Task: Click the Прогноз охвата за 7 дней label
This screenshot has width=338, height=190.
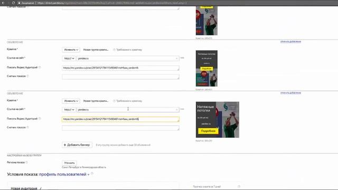Action: tap(206, 187)
